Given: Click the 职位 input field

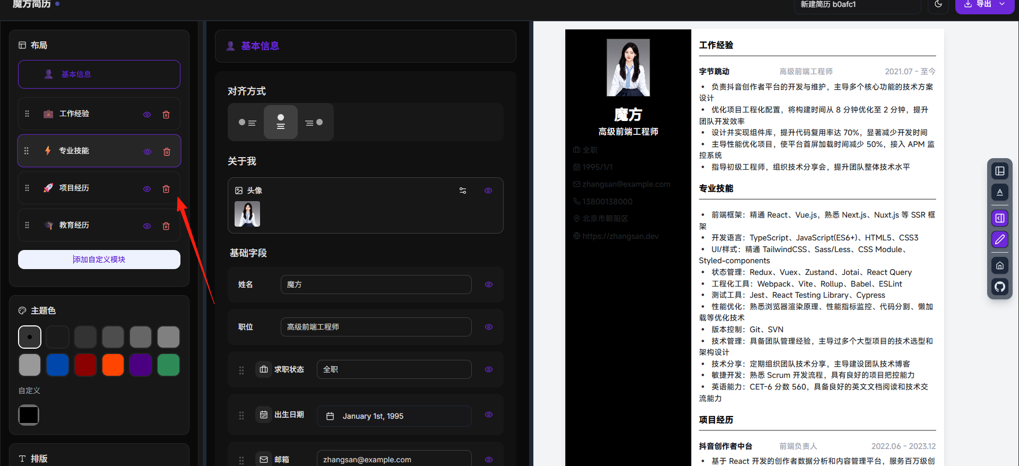Looking at the screenshot, I should coord(376,327).
